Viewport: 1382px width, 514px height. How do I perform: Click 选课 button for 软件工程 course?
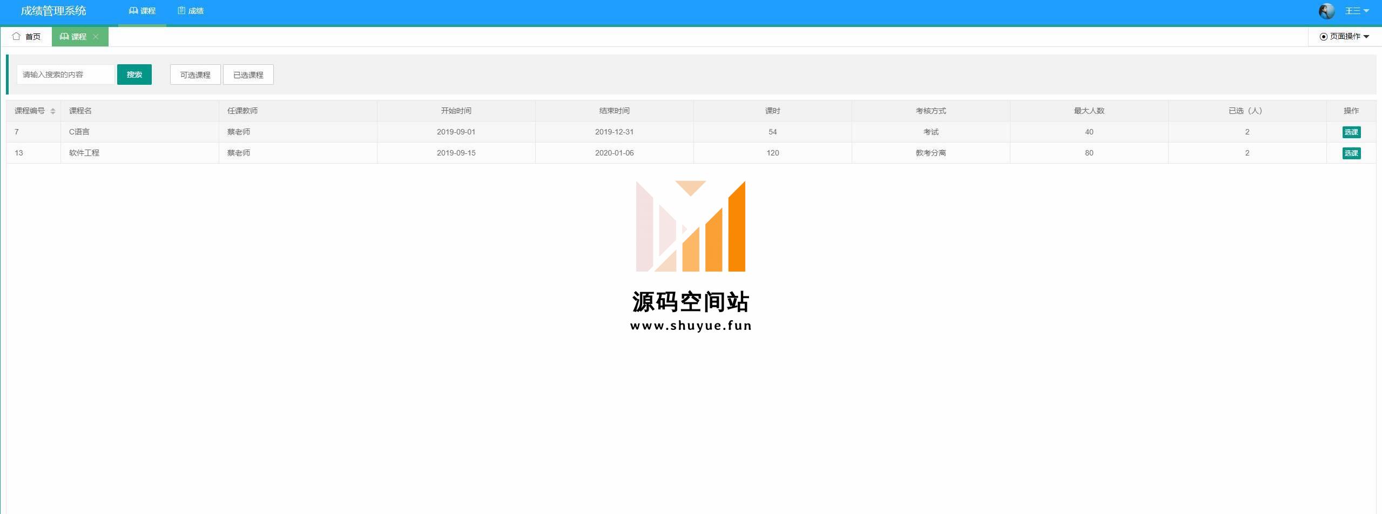point(1351,153)
